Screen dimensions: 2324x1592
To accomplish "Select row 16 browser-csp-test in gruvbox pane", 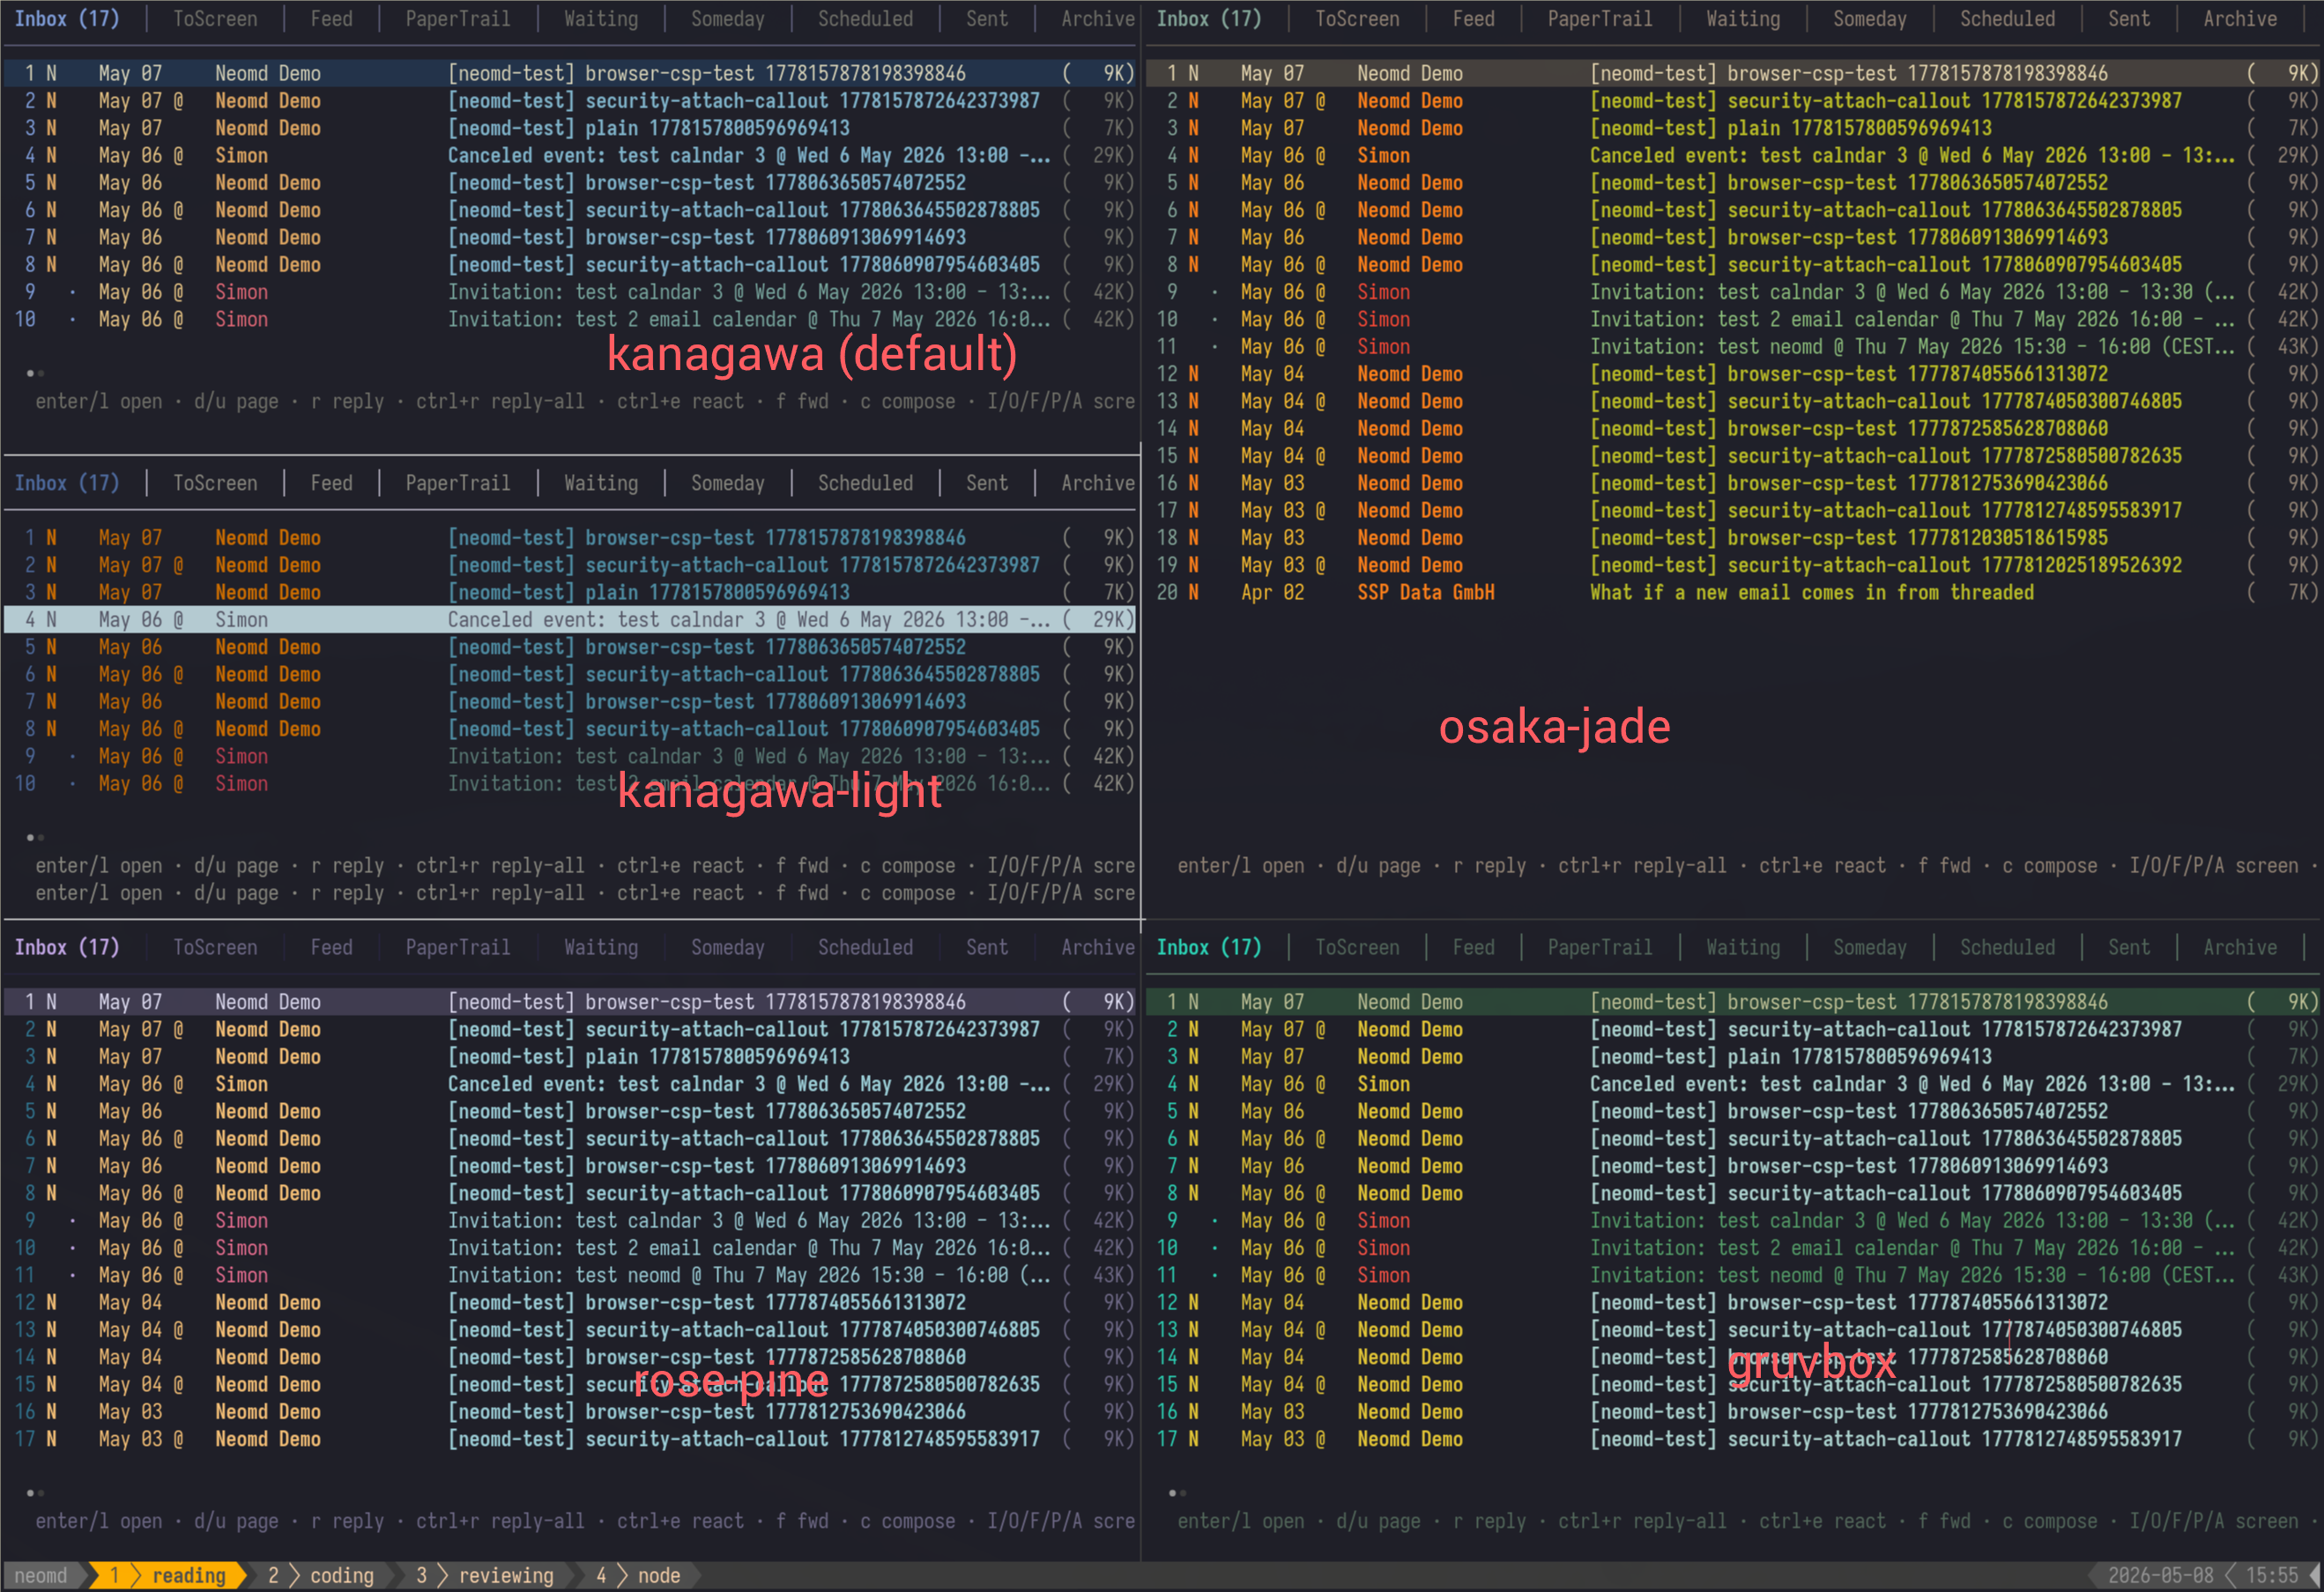I will tap(1733, 1412).
